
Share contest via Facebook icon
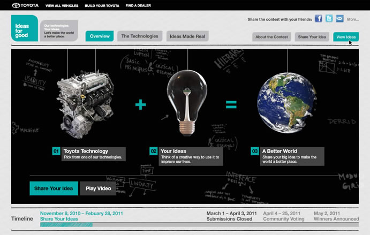click(318, 18)
